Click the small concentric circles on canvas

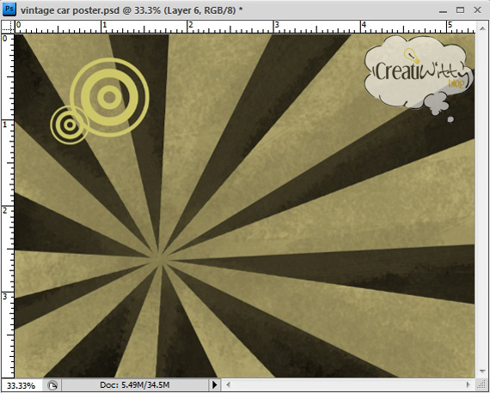pyautogui.click(x=70, y=124)
